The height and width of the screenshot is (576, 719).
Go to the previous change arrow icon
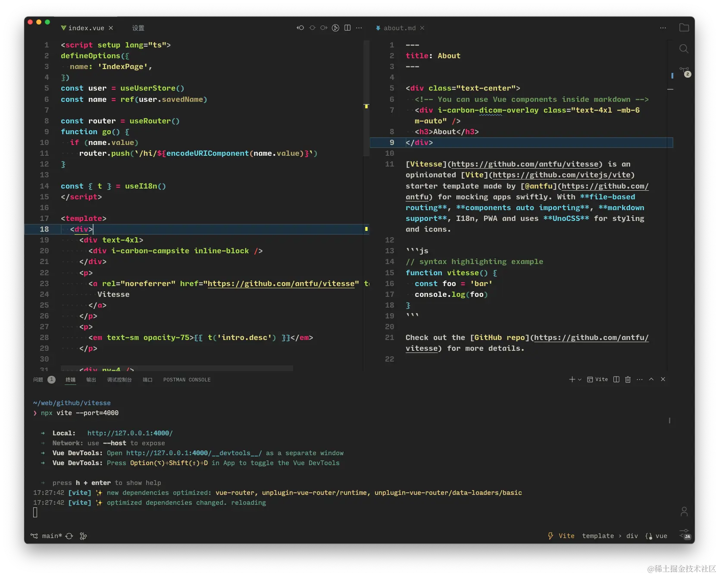tap(300, 28)
